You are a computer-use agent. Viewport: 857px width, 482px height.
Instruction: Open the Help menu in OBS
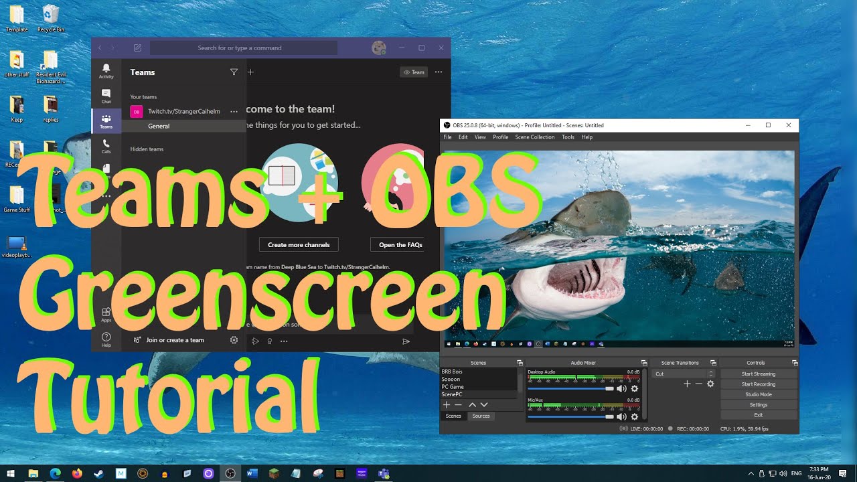pyautogui.click(x=587, y=137)
